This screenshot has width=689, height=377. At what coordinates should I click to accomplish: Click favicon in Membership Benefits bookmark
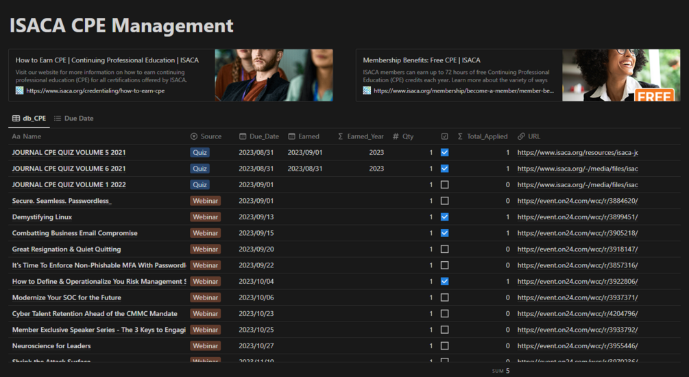(367, 90)
